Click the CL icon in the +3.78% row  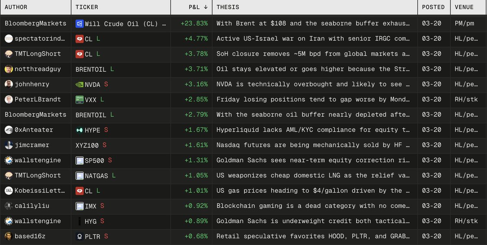click(x=80, y=54)
